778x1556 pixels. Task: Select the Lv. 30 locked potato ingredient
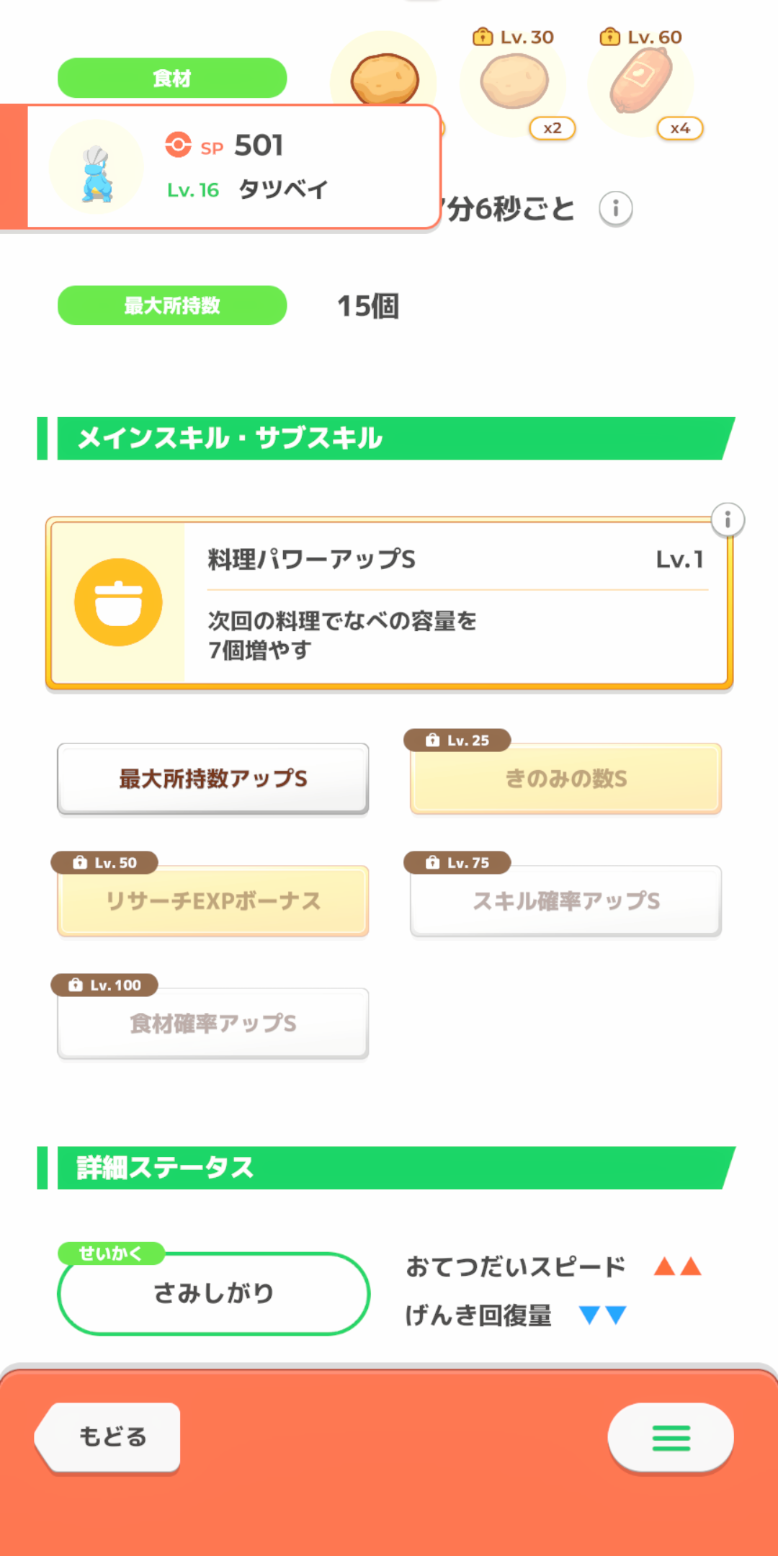point(514,83)
